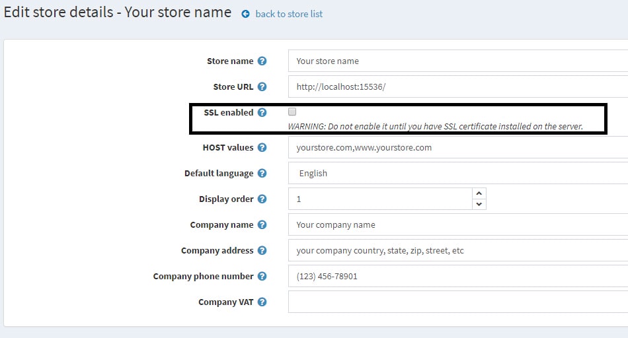Click the Display order number field
The height and width of the screenshot is (338, 628).
tap(381, 199)
